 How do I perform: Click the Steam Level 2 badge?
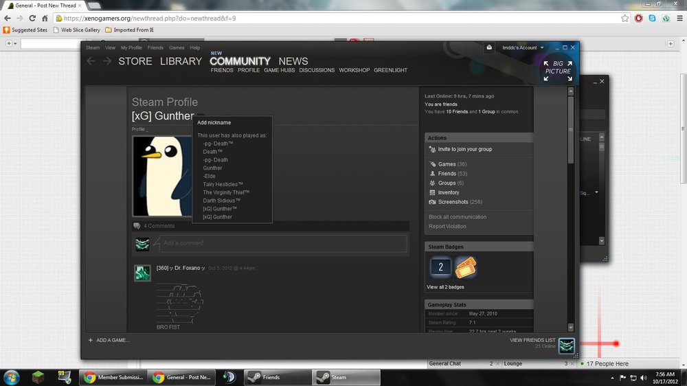pyautogui.click(x=440, y=266)
